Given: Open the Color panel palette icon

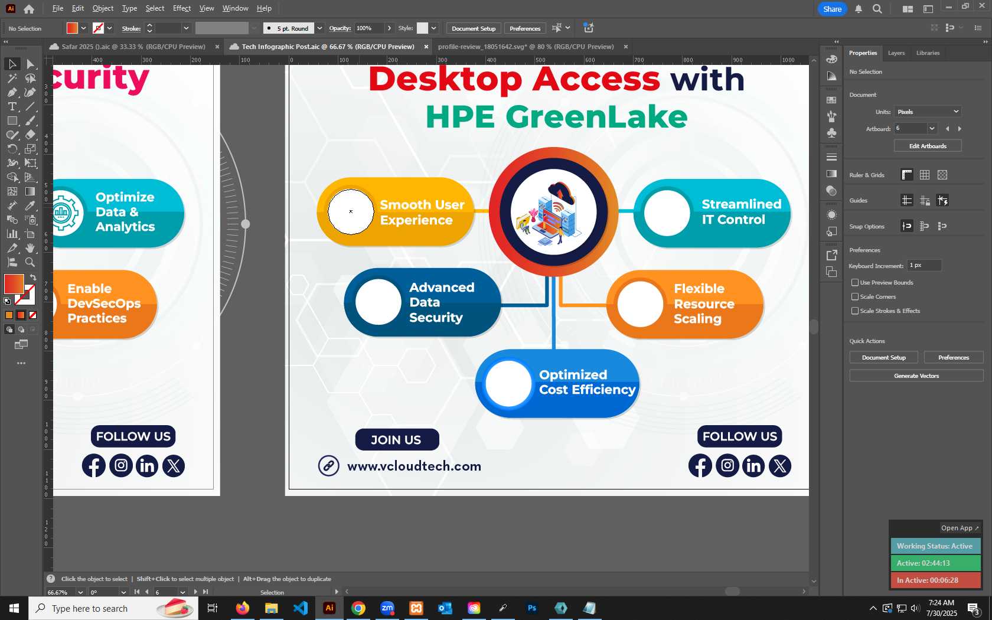Looking at the screenshot, I should [831, 59].
